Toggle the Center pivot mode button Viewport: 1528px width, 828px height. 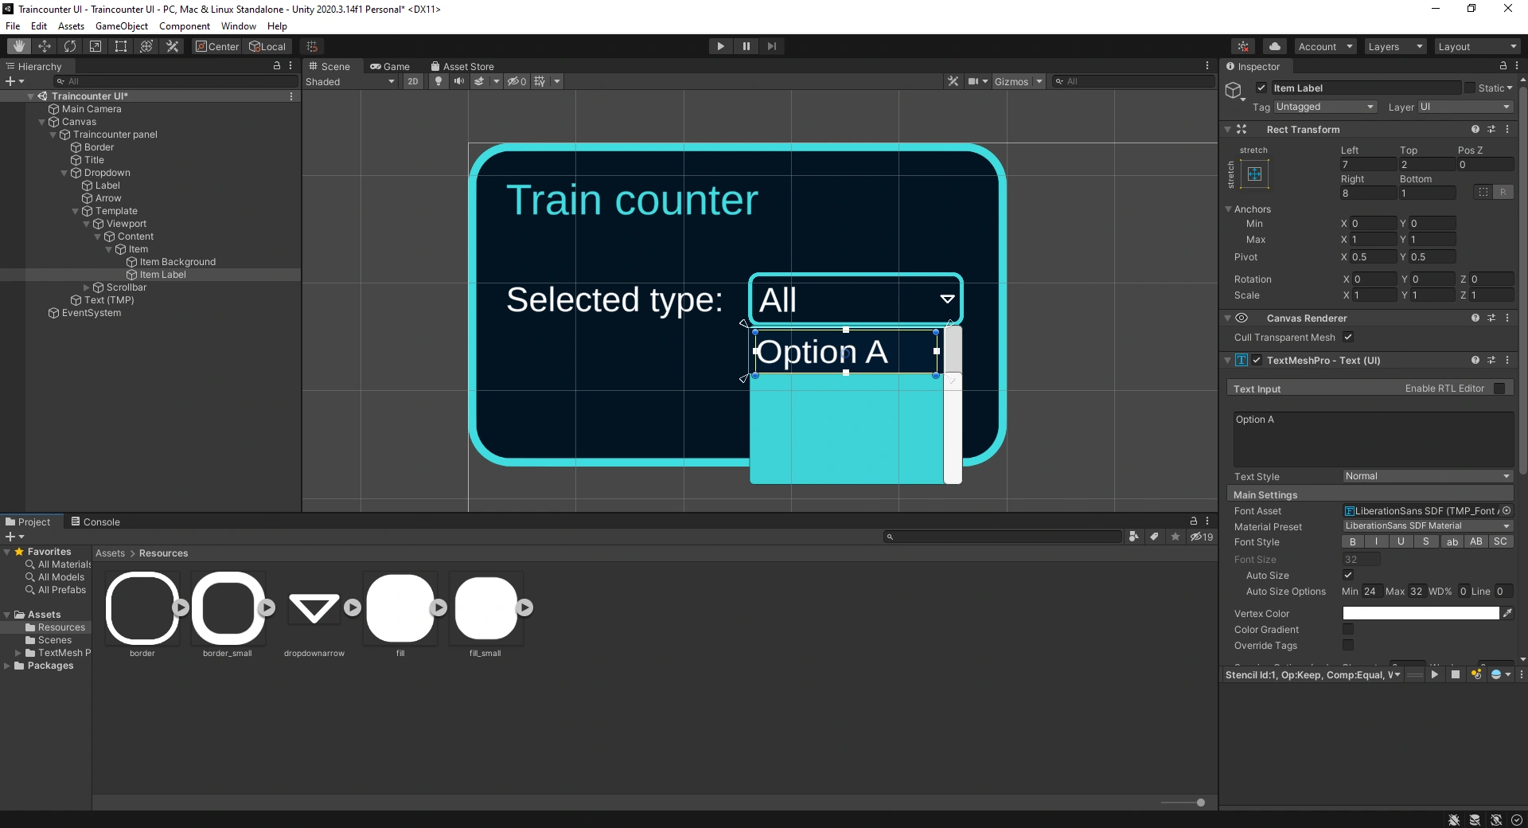click(217, 46)
